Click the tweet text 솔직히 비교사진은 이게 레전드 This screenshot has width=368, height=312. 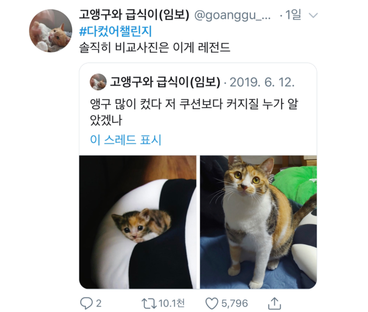click(x=154, y=48)
